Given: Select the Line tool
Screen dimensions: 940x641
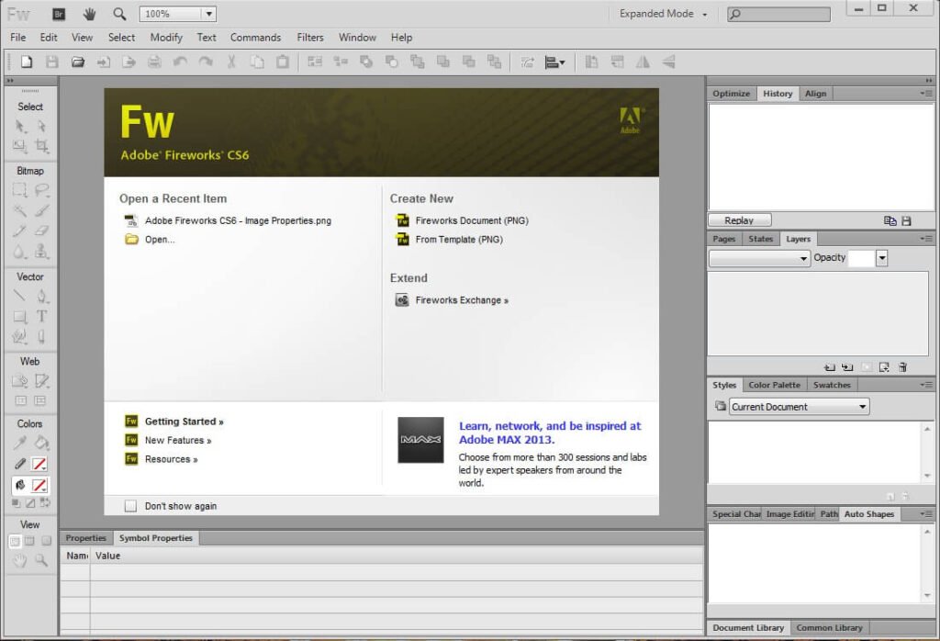Looking at the screenshot, I should coord(20,296).
